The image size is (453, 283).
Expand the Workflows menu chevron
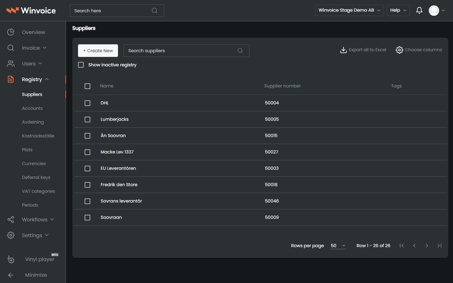pos(52,219)
